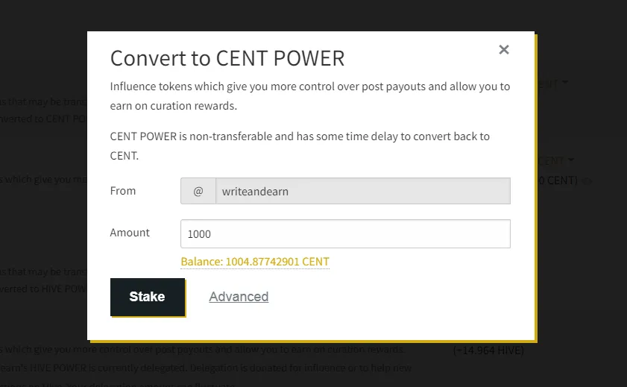Click dimmed converted to HIVE POWER background text

(x=43, y=289)
